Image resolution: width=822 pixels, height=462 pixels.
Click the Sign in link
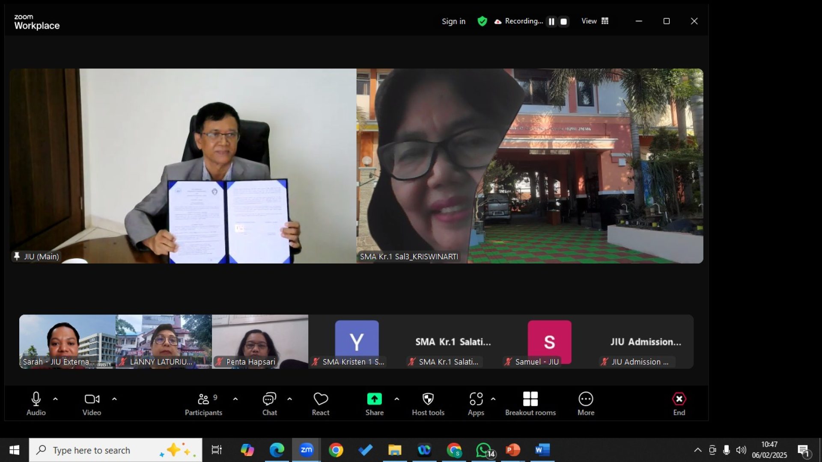tap(453, 21)
